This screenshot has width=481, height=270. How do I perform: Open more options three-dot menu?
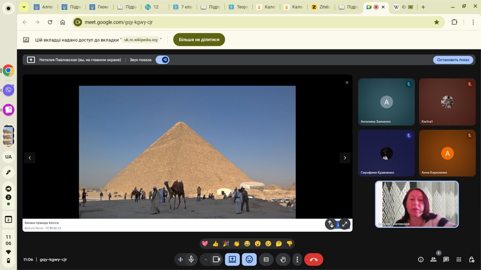tap(297, 259)
